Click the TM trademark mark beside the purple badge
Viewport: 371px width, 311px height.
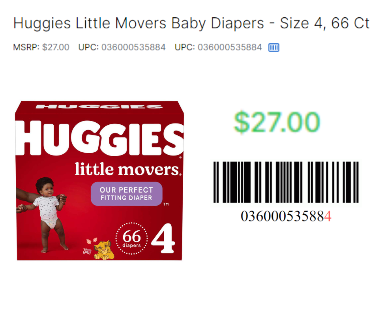166,204
